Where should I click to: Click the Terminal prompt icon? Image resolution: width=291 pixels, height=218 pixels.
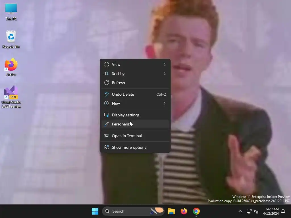[x=107, y=136]
